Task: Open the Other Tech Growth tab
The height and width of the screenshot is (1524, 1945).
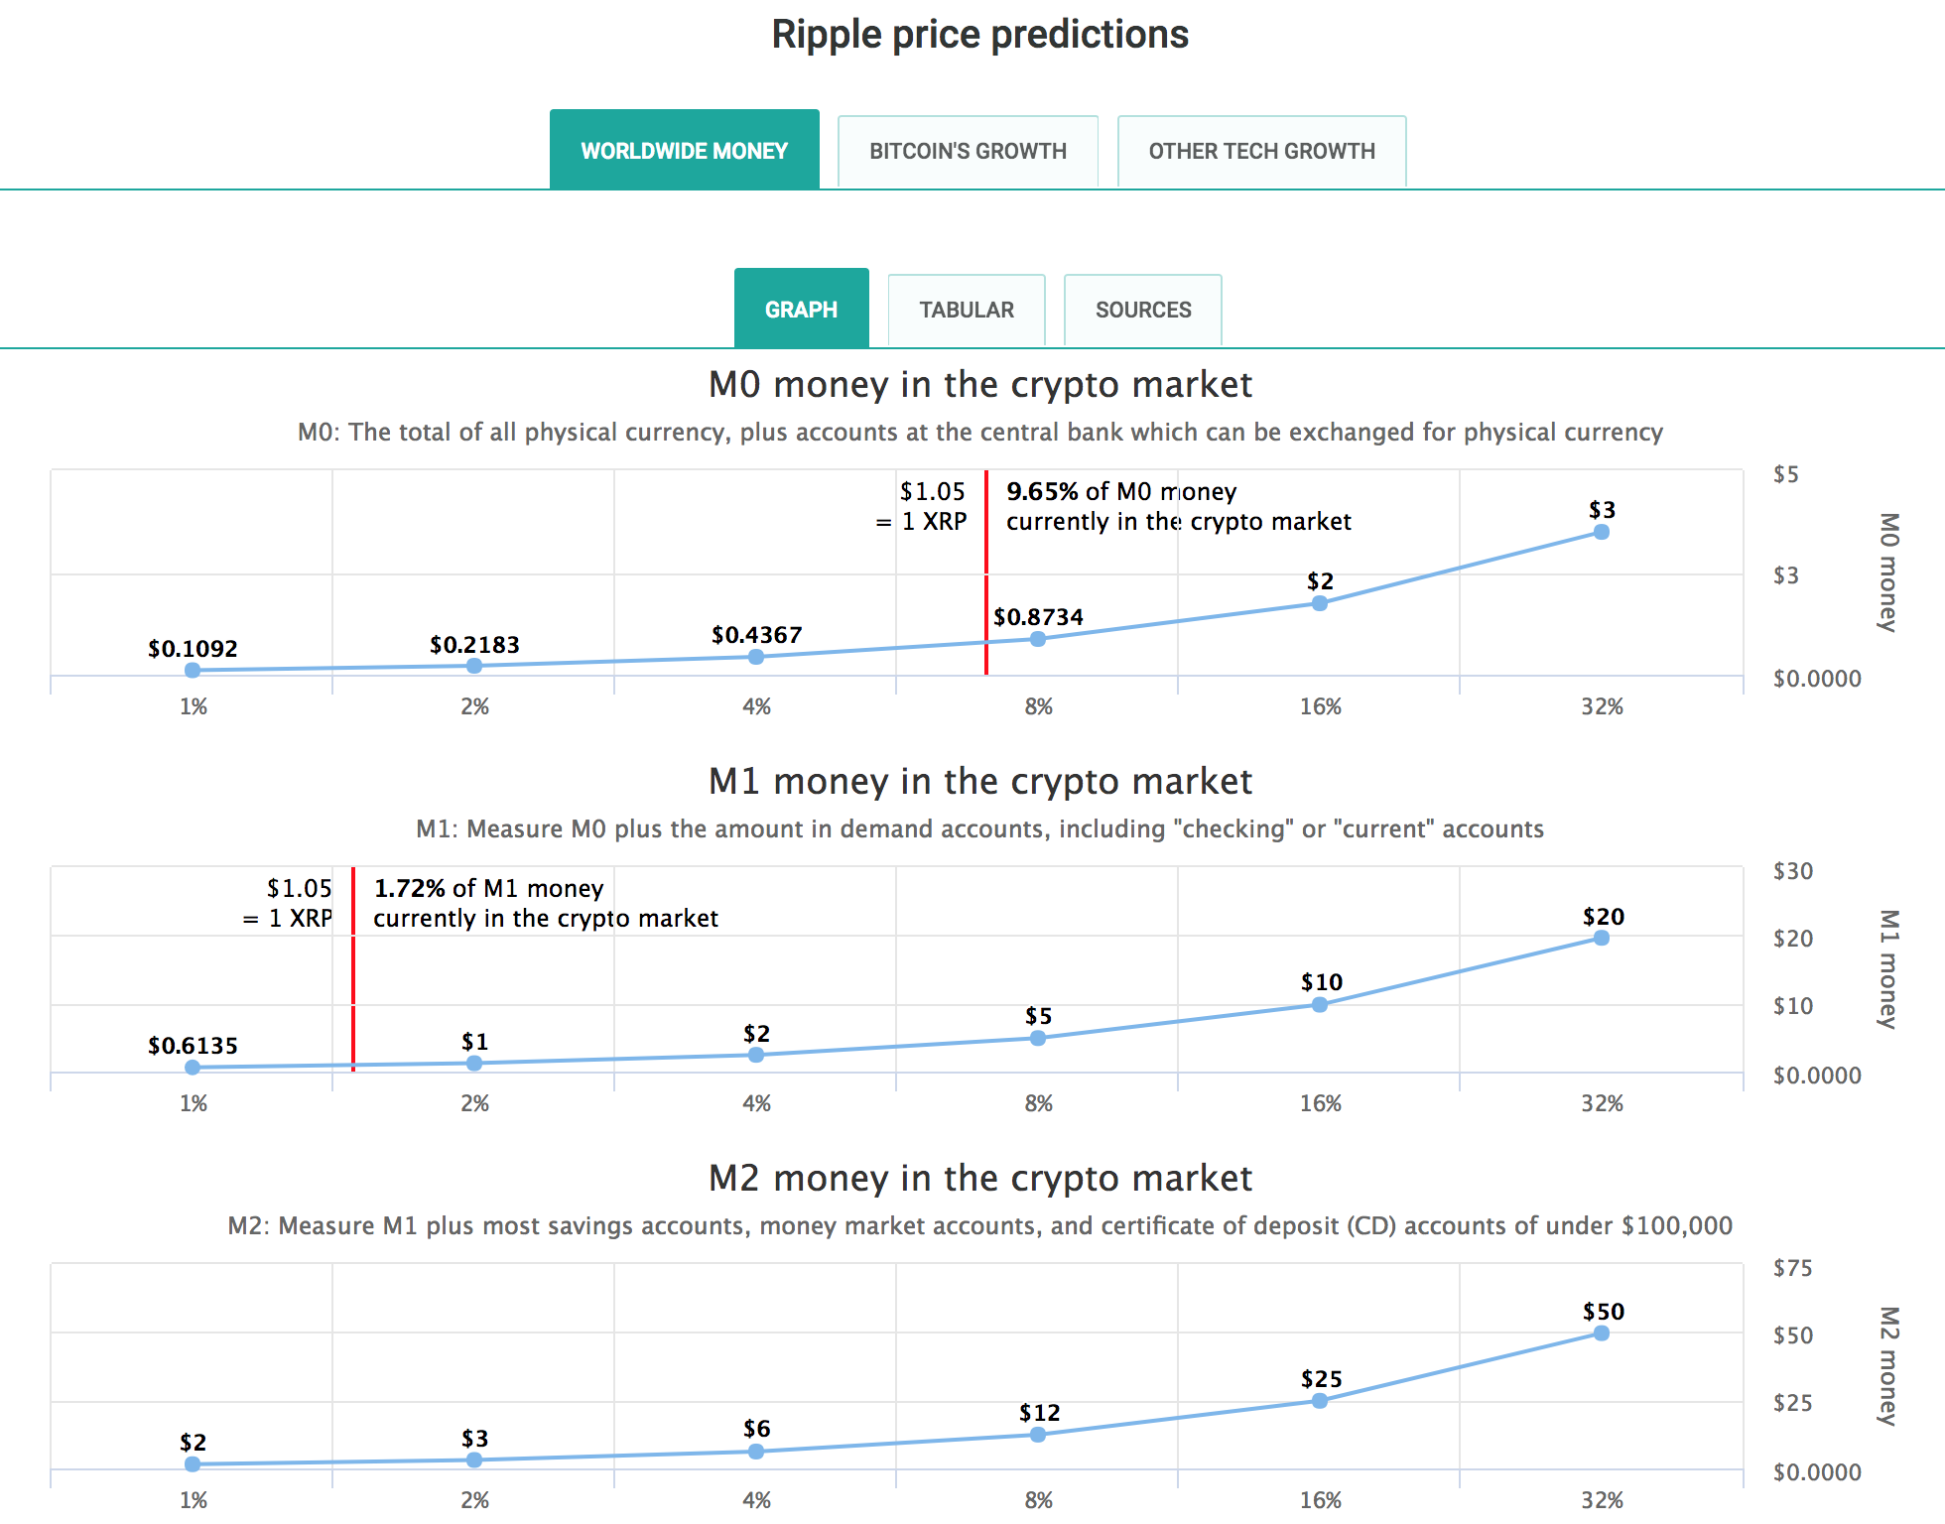Action: coord(1261,152)
